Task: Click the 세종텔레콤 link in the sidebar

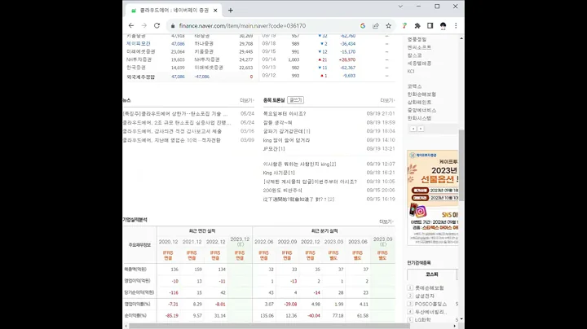Action: coord(419,64)
